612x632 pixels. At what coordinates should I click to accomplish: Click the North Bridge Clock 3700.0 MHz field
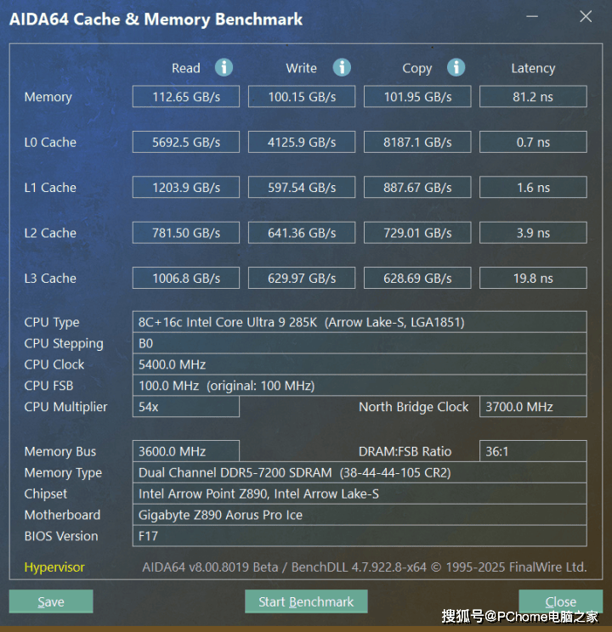pos(533,407)
